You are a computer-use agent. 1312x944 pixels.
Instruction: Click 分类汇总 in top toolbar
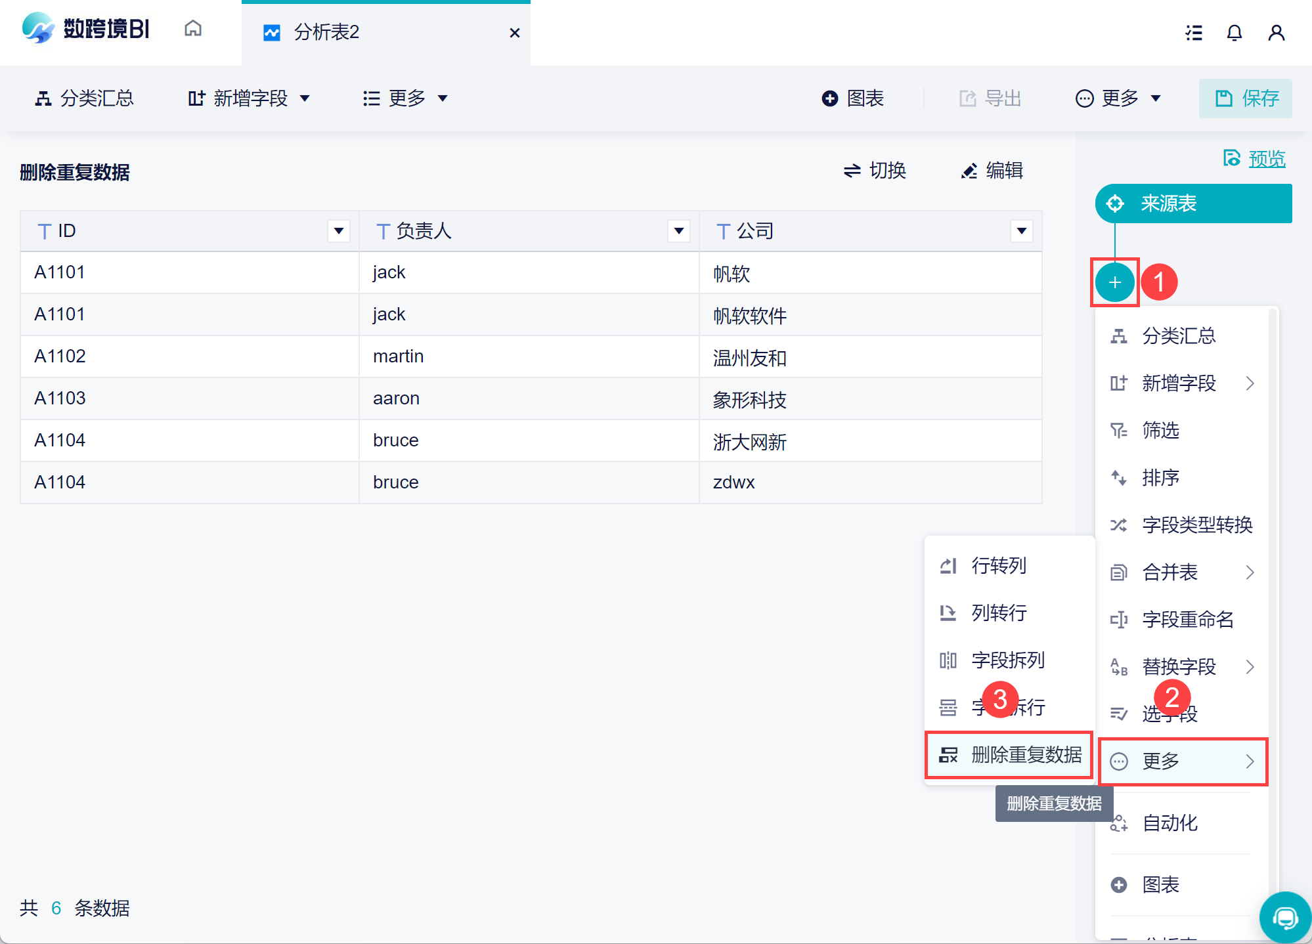[84, 98]
